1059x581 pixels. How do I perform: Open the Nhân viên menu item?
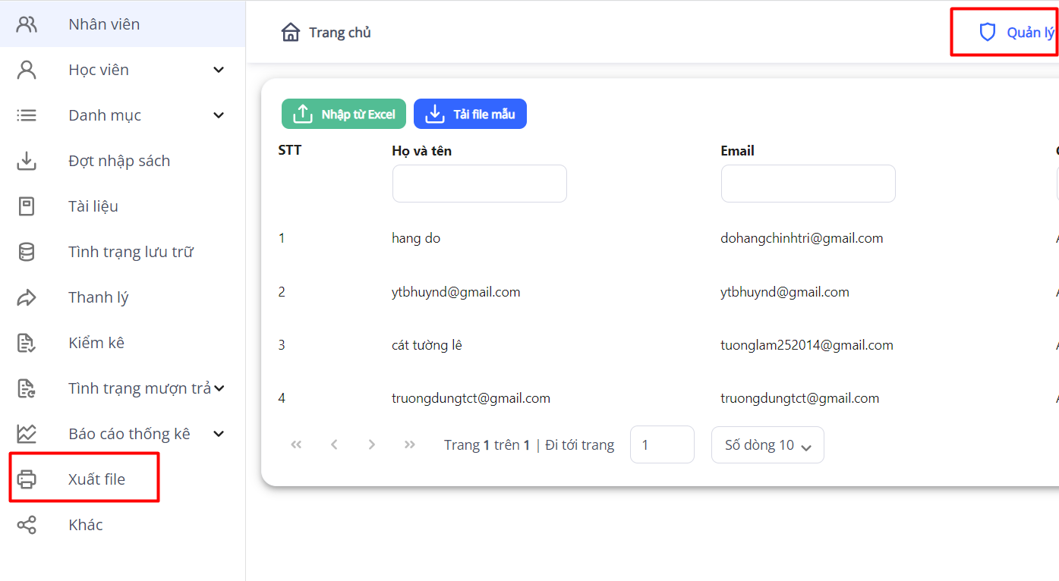[x=104, y=24]
